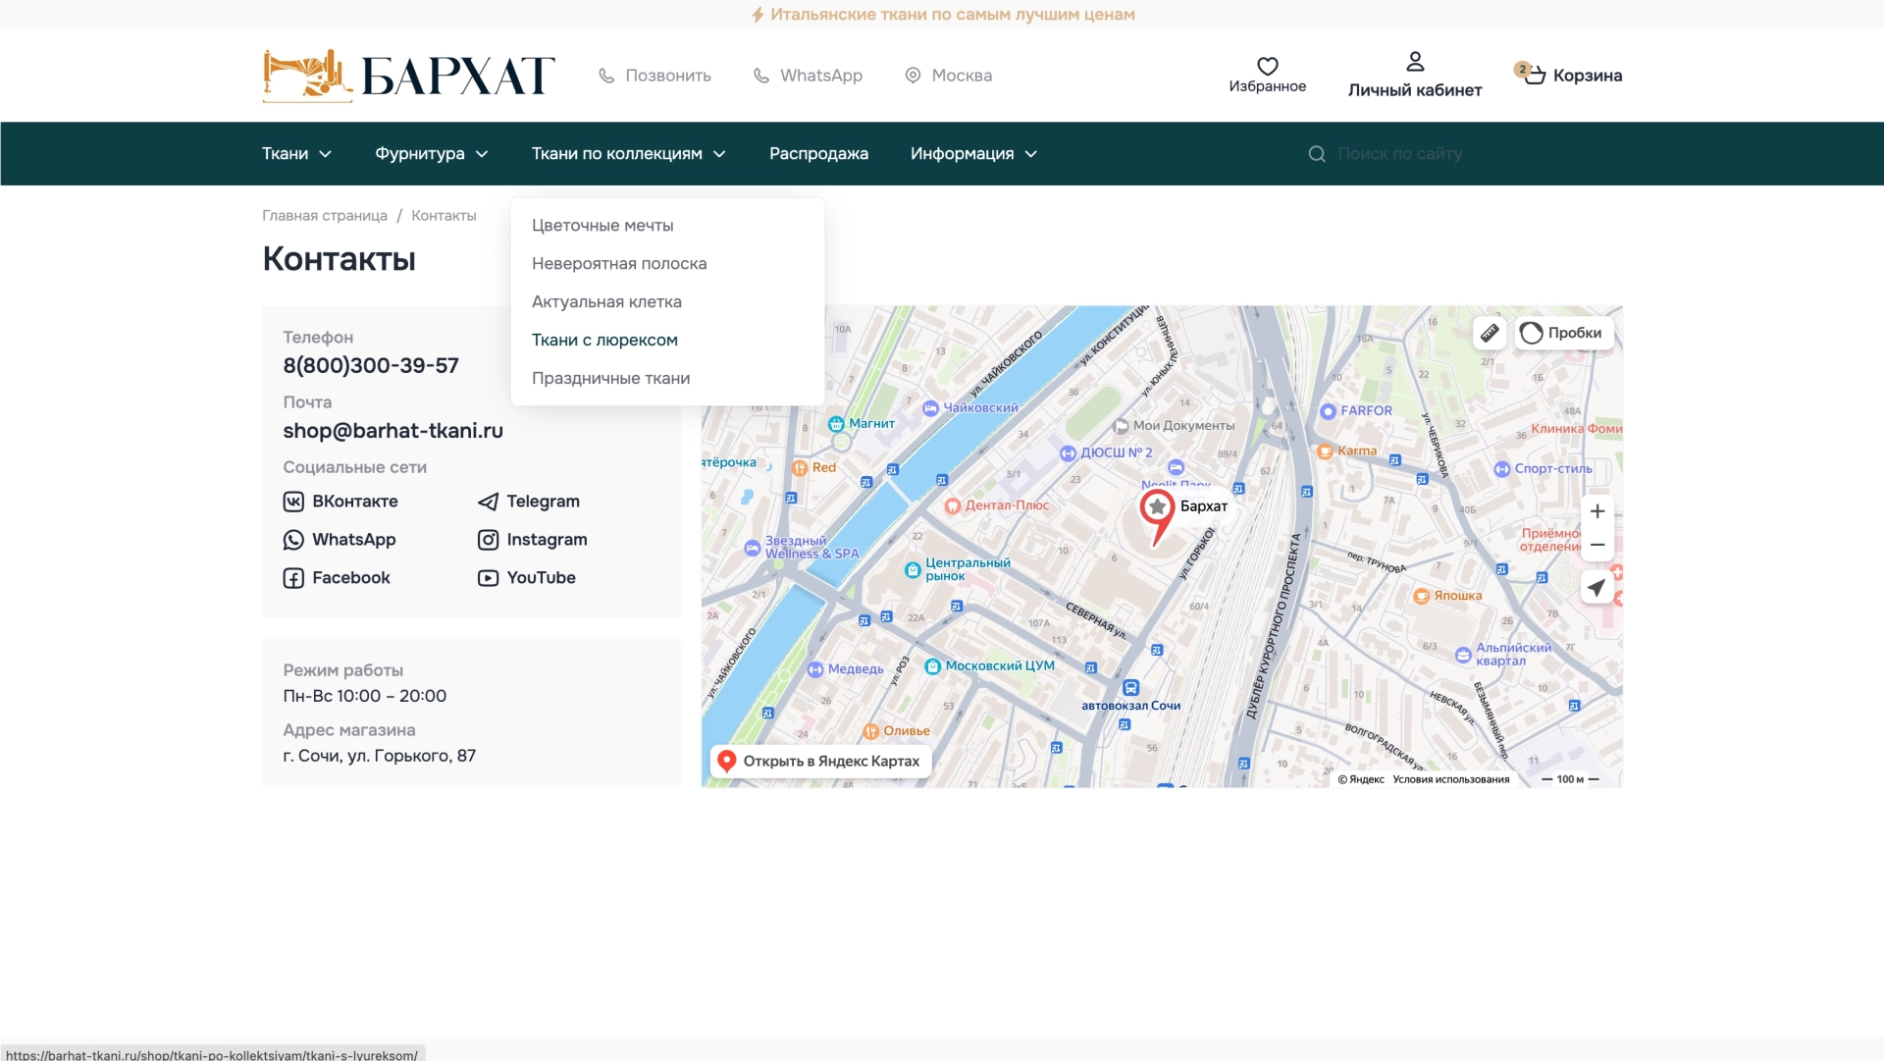The height and width of the screenshot is (1061, 1884).
Task: Click the geolocation arrow on the map
Action: point(1596,588)
